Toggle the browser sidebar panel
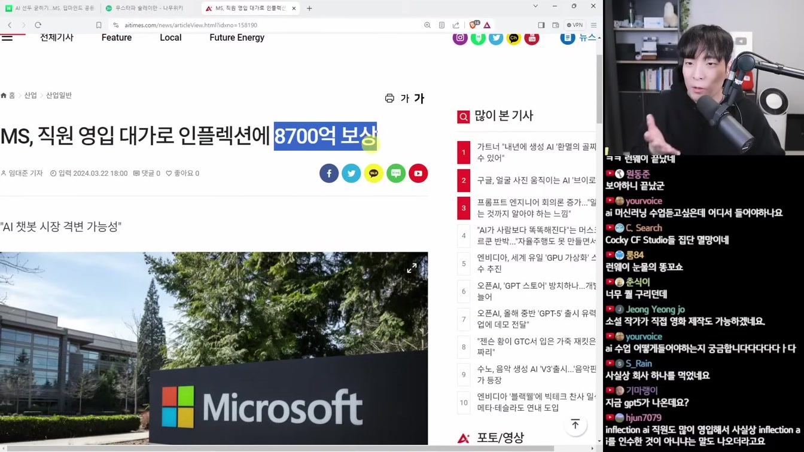The width and height of the screenshot is (804, 452). tap(541, 25)
